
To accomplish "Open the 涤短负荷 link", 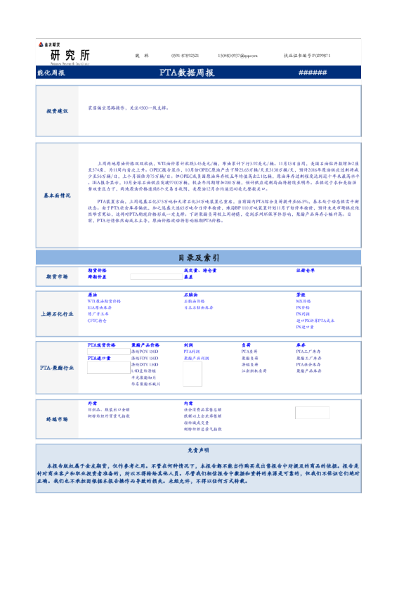I will pyautogui.click(x=250, y=364).
